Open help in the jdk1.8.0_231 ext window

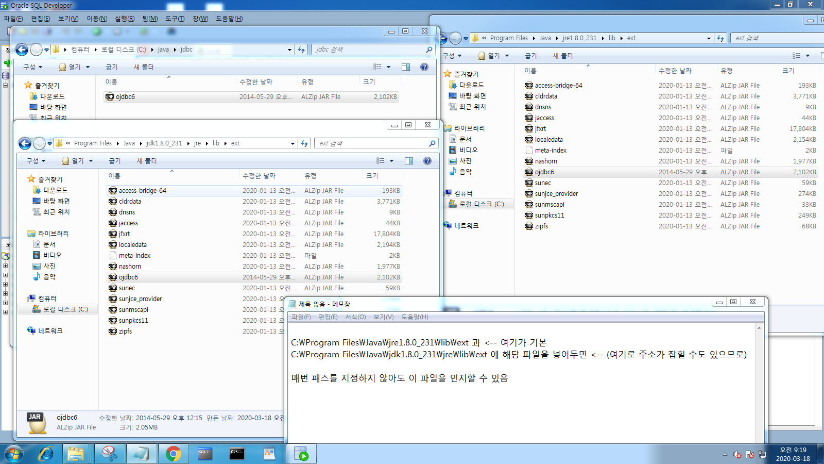(427, 161)
